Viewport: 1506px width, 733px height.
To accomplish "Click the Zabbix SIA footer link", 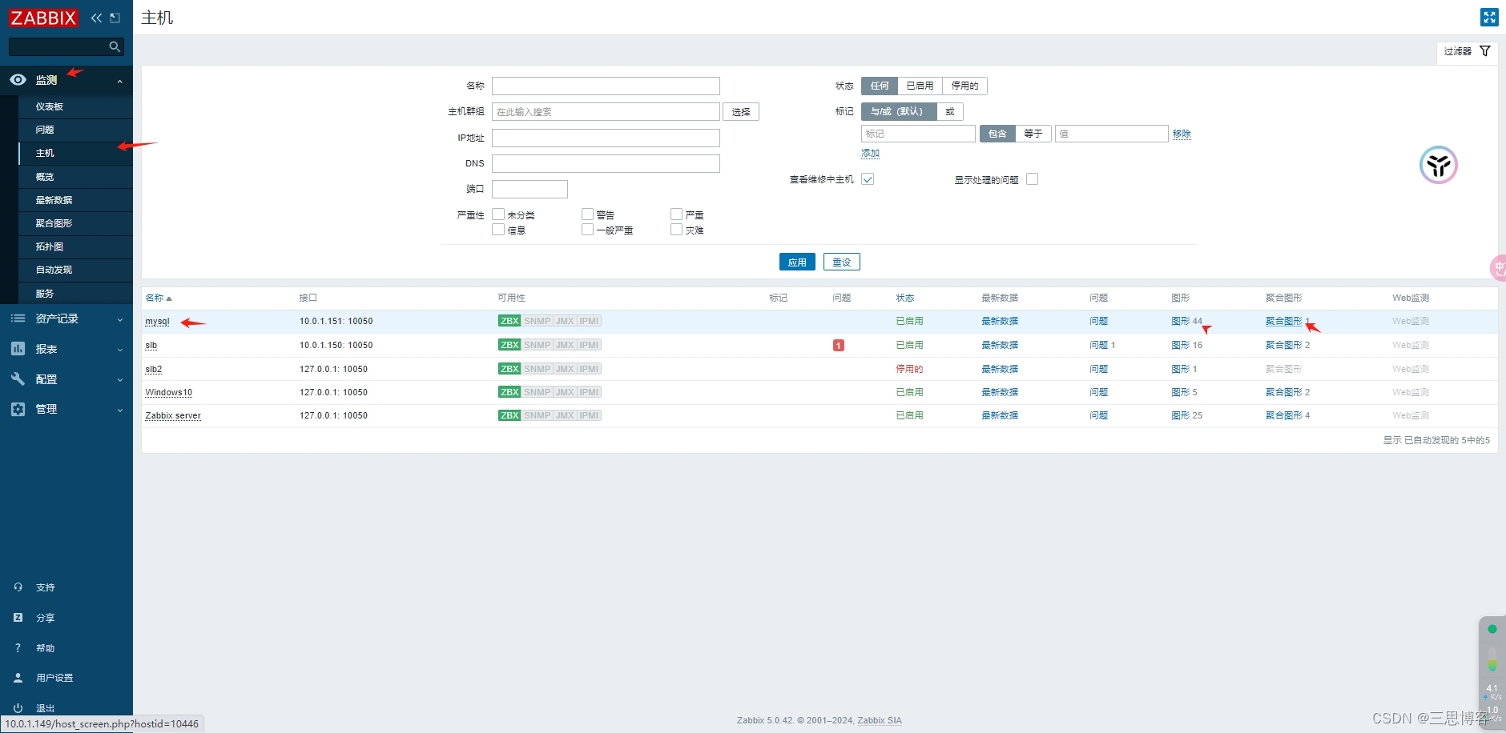I will pos(880,720).
